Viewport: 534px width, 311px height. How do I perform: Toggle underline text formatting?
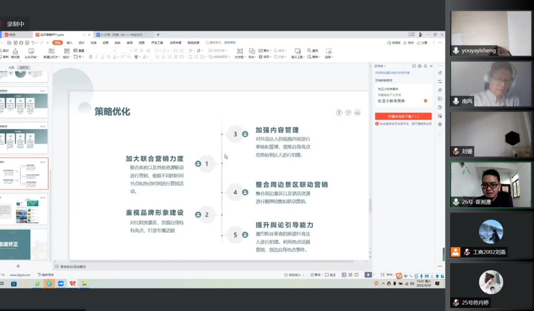102,57
